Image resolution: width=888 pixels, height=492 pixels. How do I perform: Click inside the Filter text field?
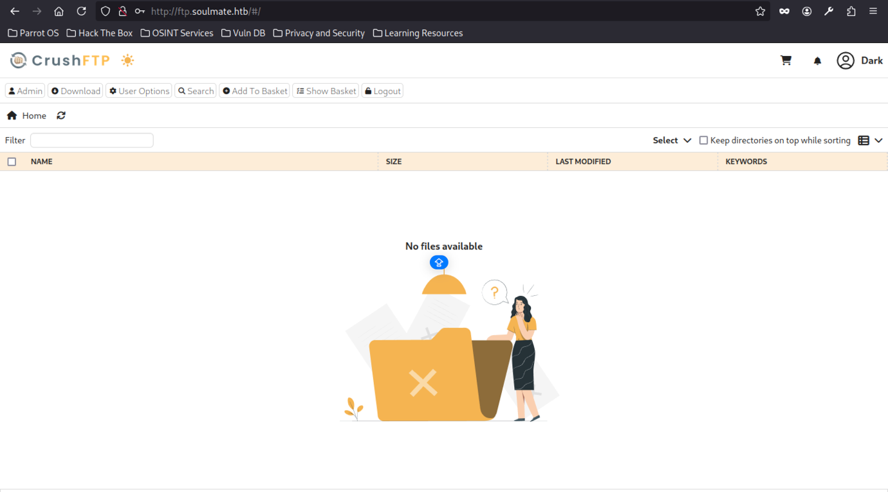[92, 140]
